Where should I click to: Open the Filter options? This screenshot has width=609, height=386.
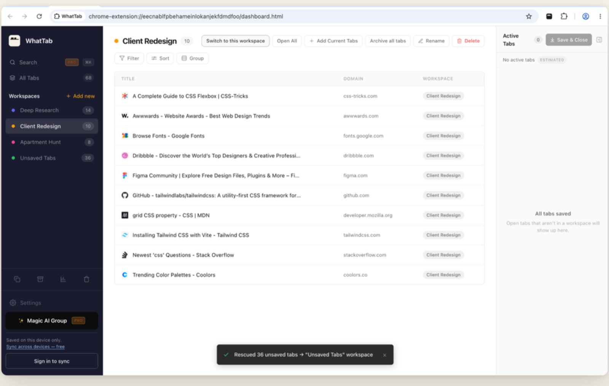coord(129,58)
